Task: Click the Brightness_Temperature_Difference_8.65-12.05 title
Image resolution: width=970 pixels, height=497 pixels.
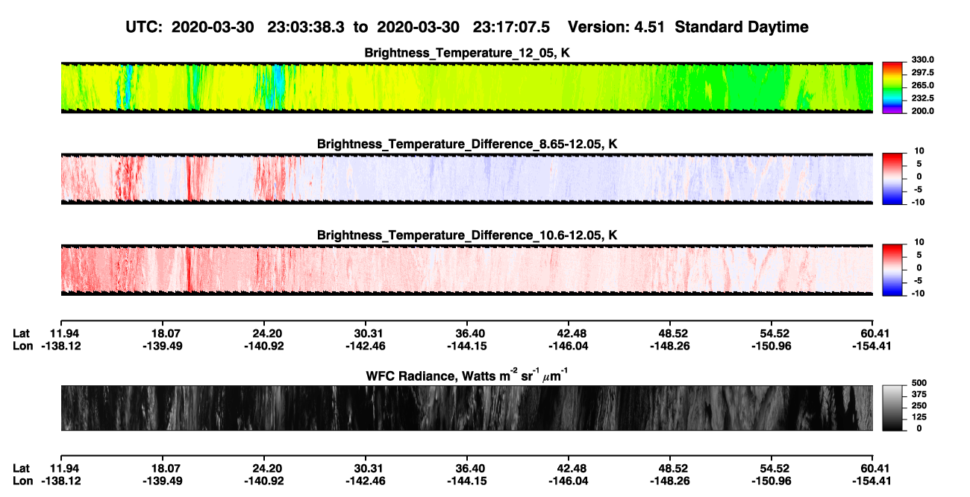Action: click(468, 144)
